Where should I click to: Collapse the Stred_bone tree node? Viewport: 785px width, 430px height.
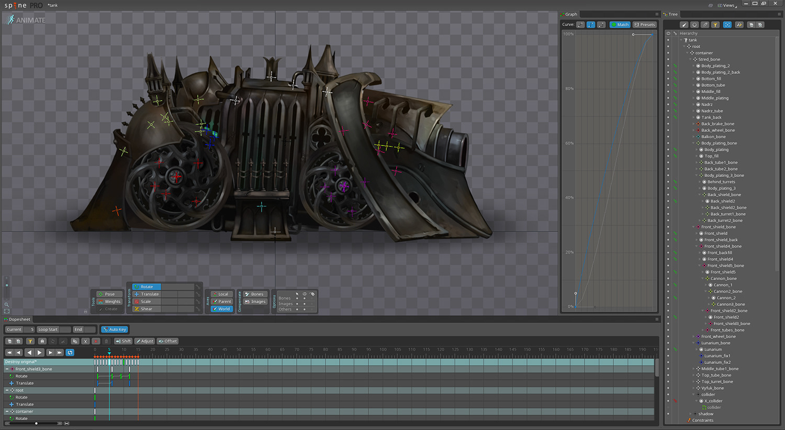(690, 60)
